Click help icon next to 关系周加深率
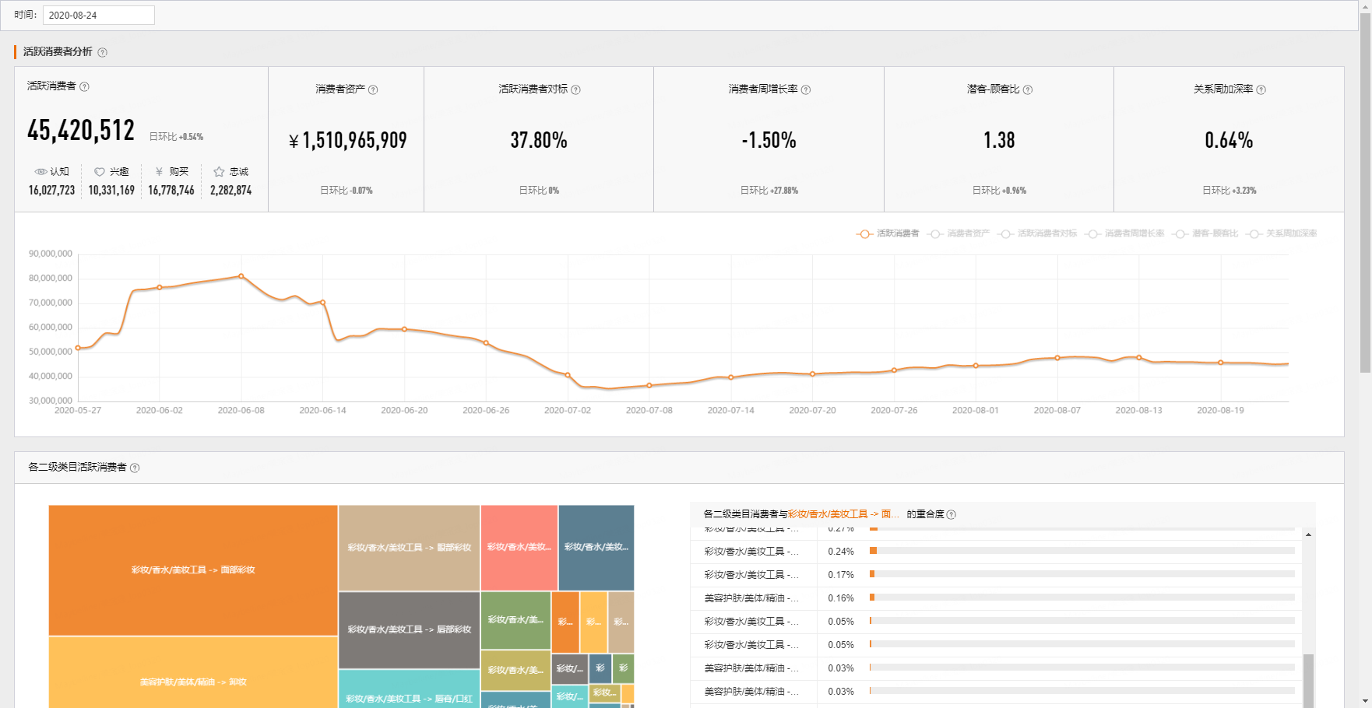1372x708 pixels. [1261, 89]
